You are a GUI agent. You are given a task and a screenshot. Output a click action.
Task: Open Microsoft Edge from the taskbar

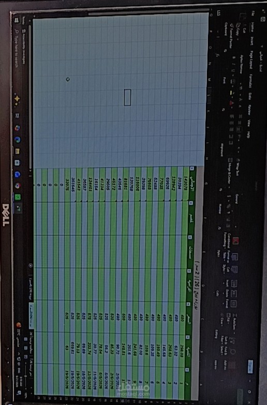pos(17,140)
